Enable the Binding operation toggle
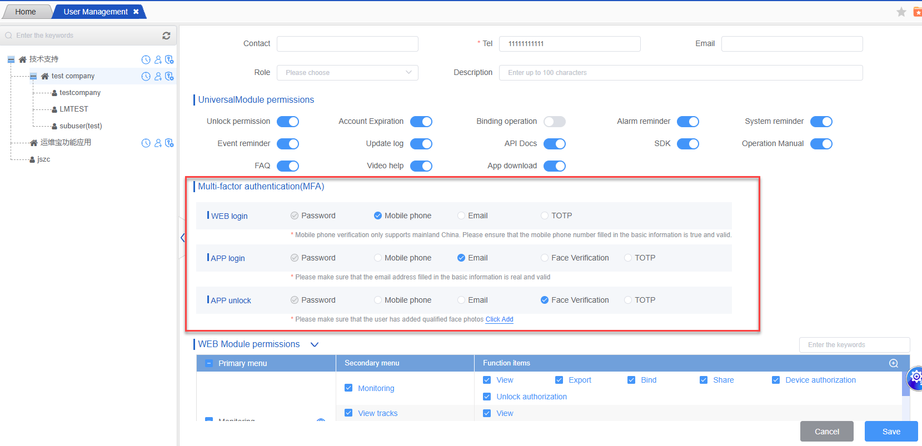Viewport: 922px width, 446px height. point(554,122)
